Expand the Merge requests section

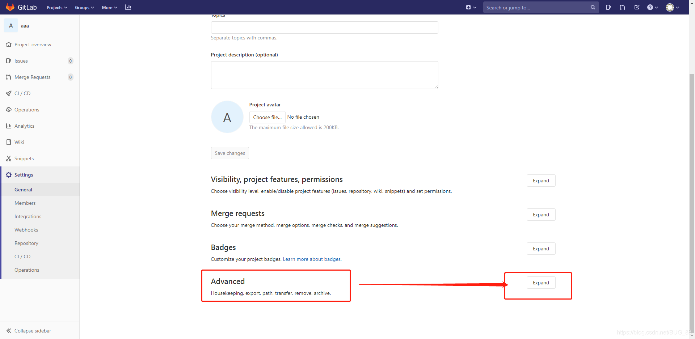pos(541,215)
